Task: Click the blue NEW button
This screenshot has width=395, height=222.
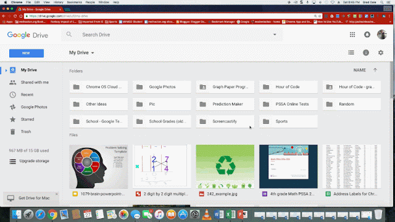Action: tap(27, 53)
